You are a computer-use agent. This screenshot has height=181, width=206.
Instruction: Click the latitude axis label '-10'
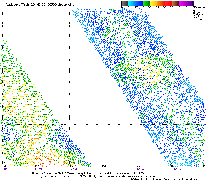point(3,85)
